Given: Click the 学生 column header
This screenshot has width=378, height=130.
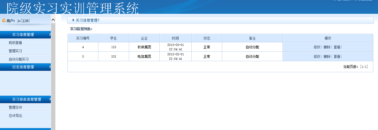Looking at the screenshot, I should point(114,38).
